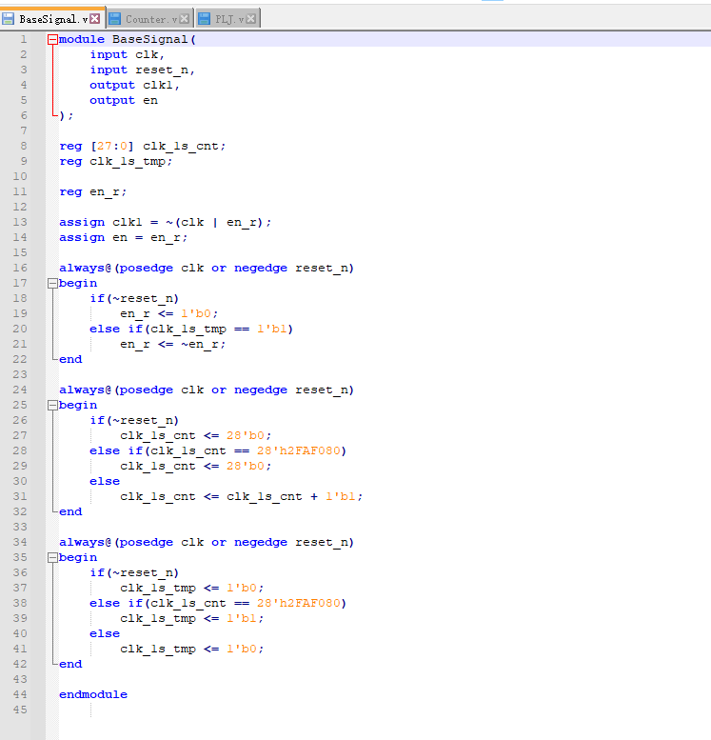Click the save icon on PLJ.v tab

click(204, 19)
